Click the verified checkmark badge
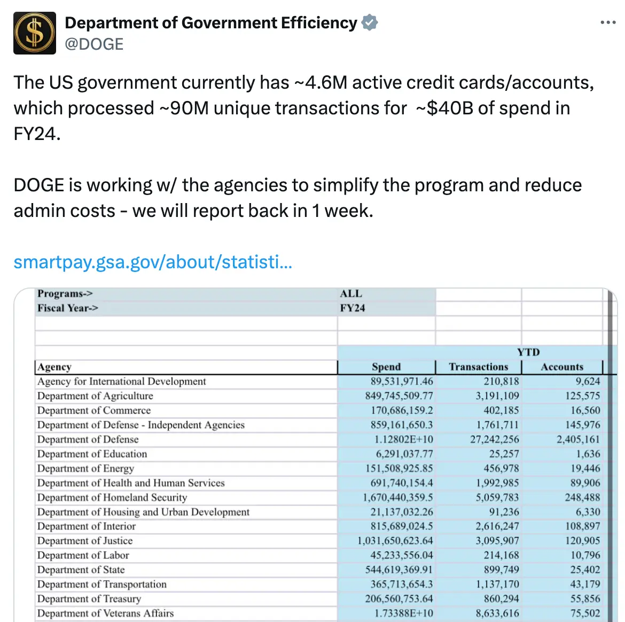 tap(368, 22)
